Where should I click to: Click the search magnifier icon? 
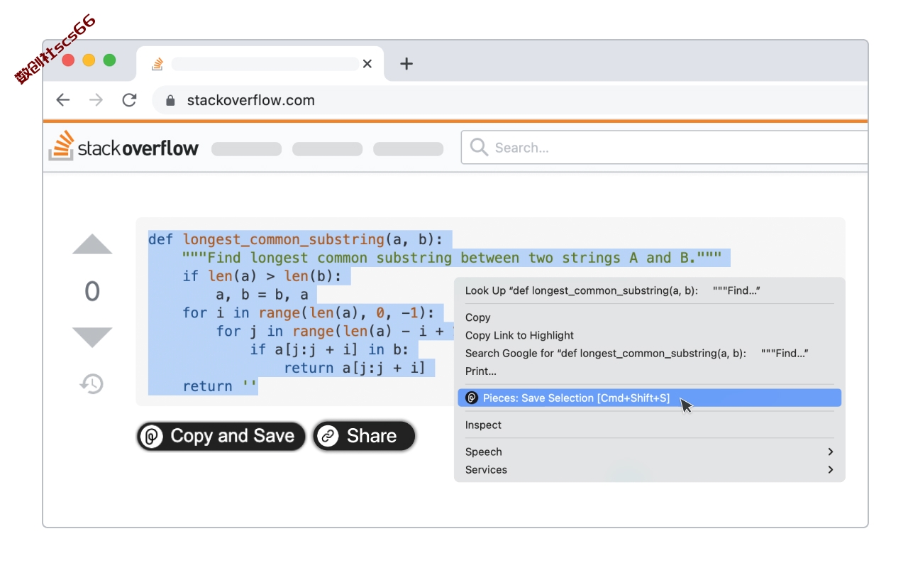coord(479,147)
